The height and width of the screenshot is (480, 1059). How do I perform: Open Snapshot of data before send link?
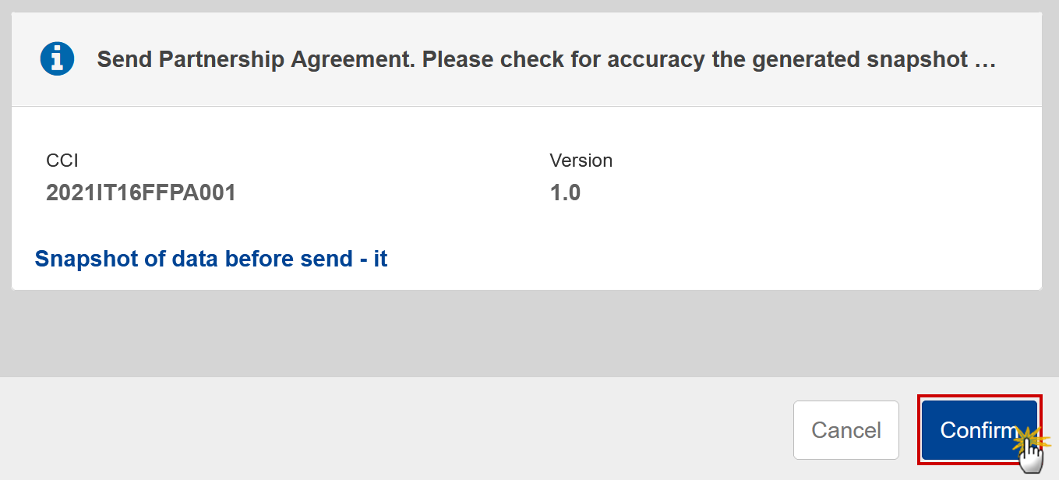point(211,259)
